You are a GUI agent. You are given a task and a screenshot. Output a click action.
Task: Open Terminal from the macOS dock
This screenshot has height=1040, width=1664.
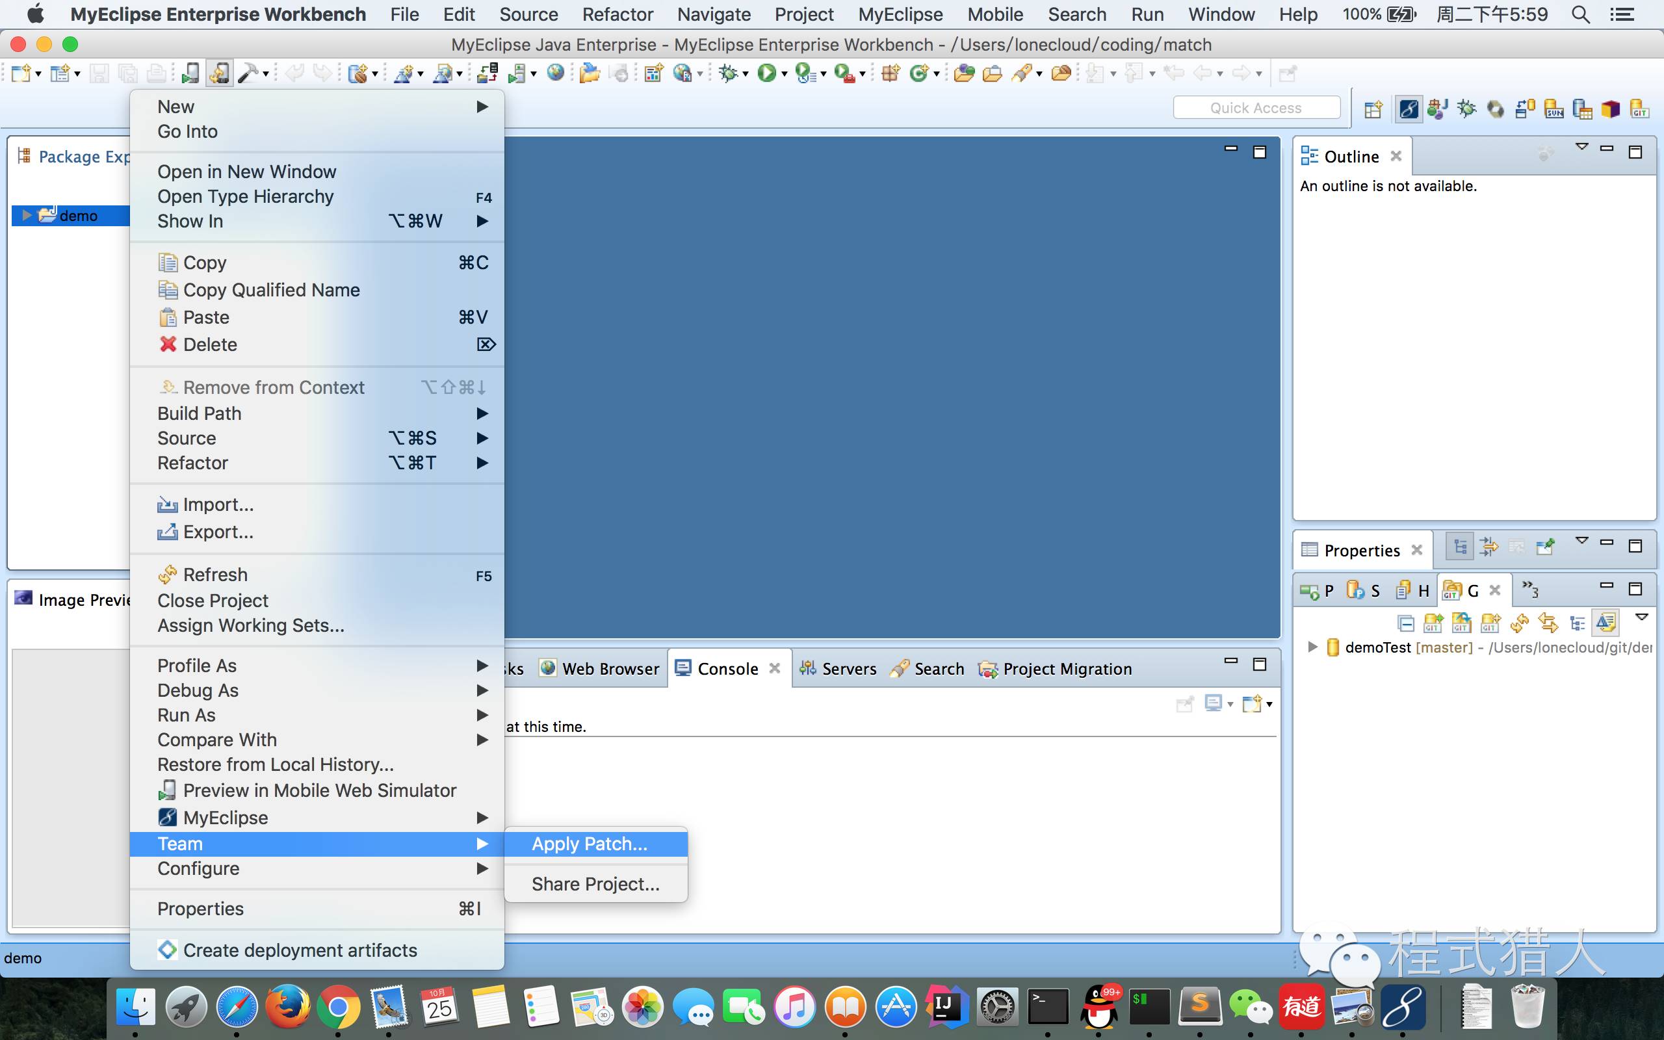point(1047,1007)
